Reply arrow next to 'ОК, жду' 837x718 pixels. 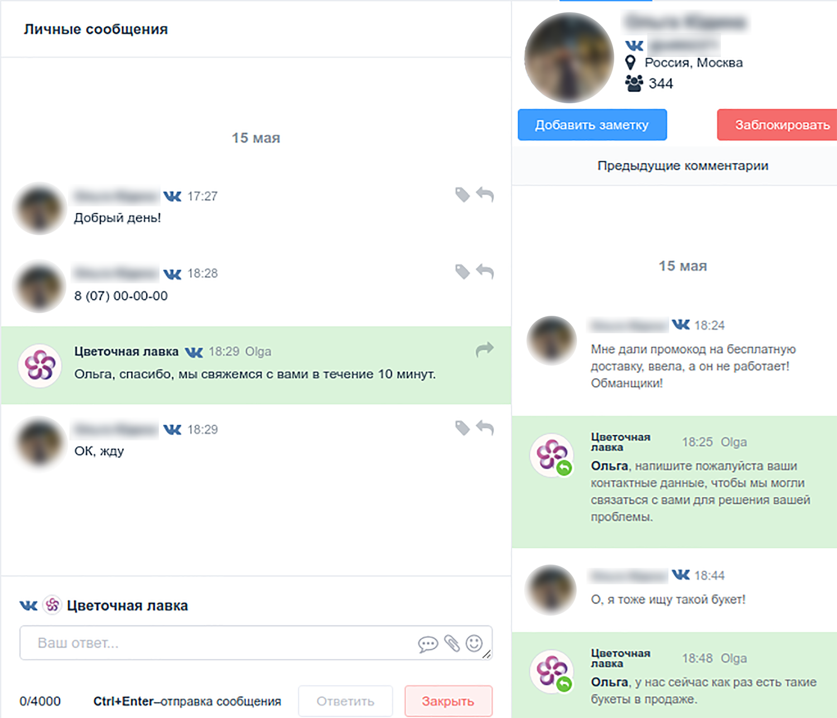point(485,427)
